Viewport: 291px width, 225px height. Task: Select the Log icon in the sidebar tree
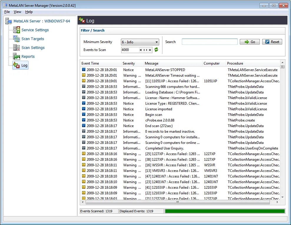[x=16, y=65]
